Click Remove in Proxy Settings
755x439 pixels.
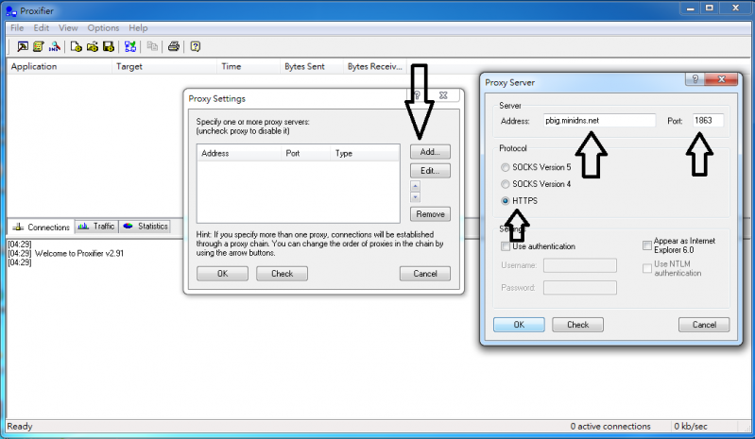(430, 214)
